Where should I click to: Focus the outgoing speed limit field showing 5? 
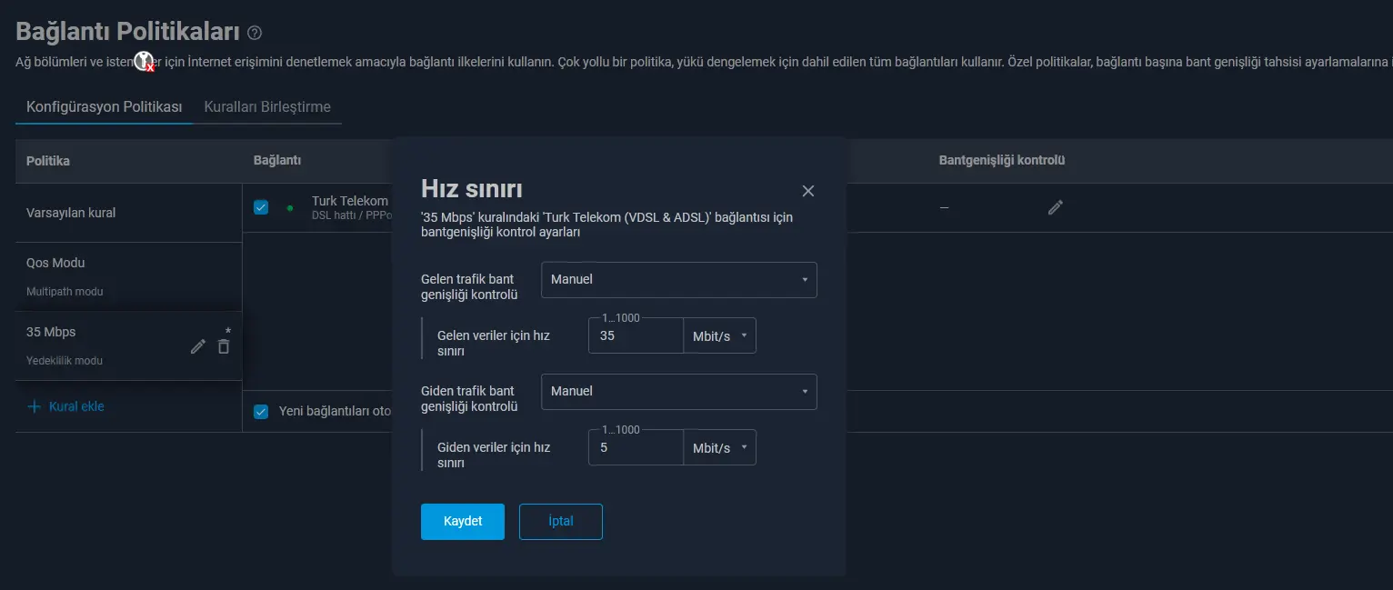pos(636,447)
